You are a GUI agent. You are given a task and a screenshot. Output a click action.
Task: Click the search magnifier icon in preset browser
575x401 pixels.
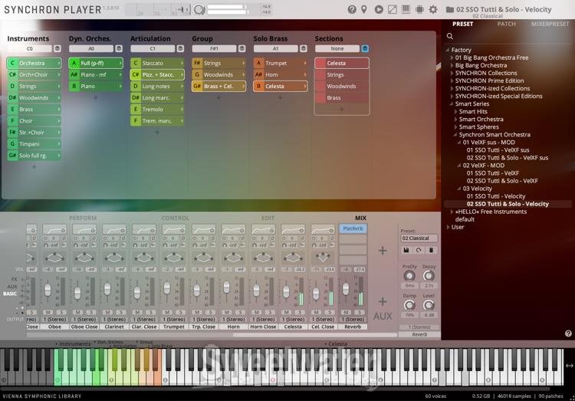tap(450, 36)
